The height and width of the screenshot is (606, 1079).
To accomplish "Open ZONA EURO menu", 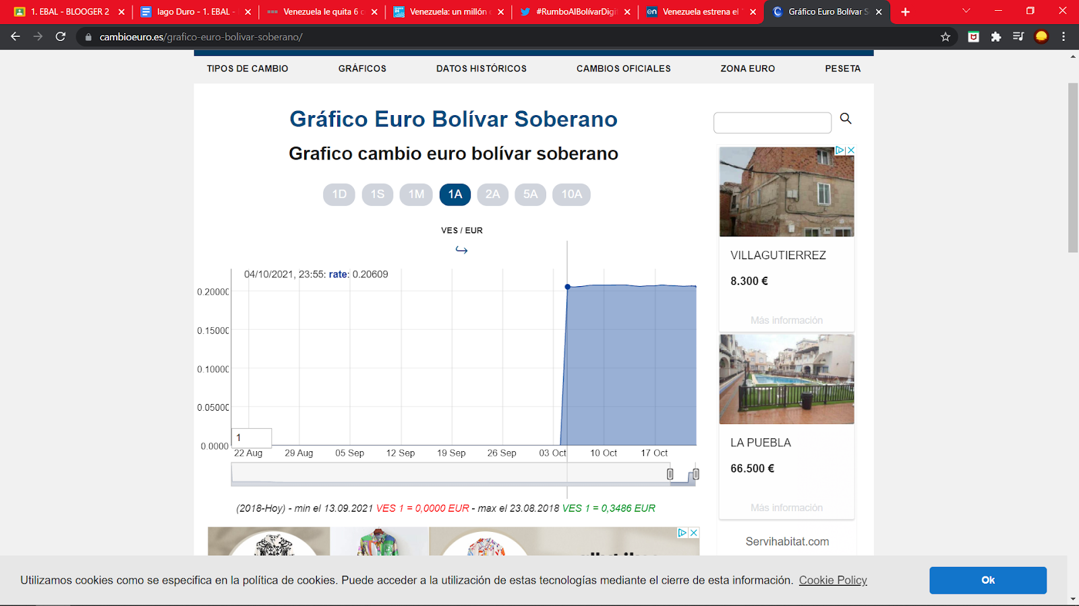I will (x=748, y=69).
